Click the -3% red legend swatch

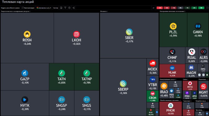coord(160,8)
